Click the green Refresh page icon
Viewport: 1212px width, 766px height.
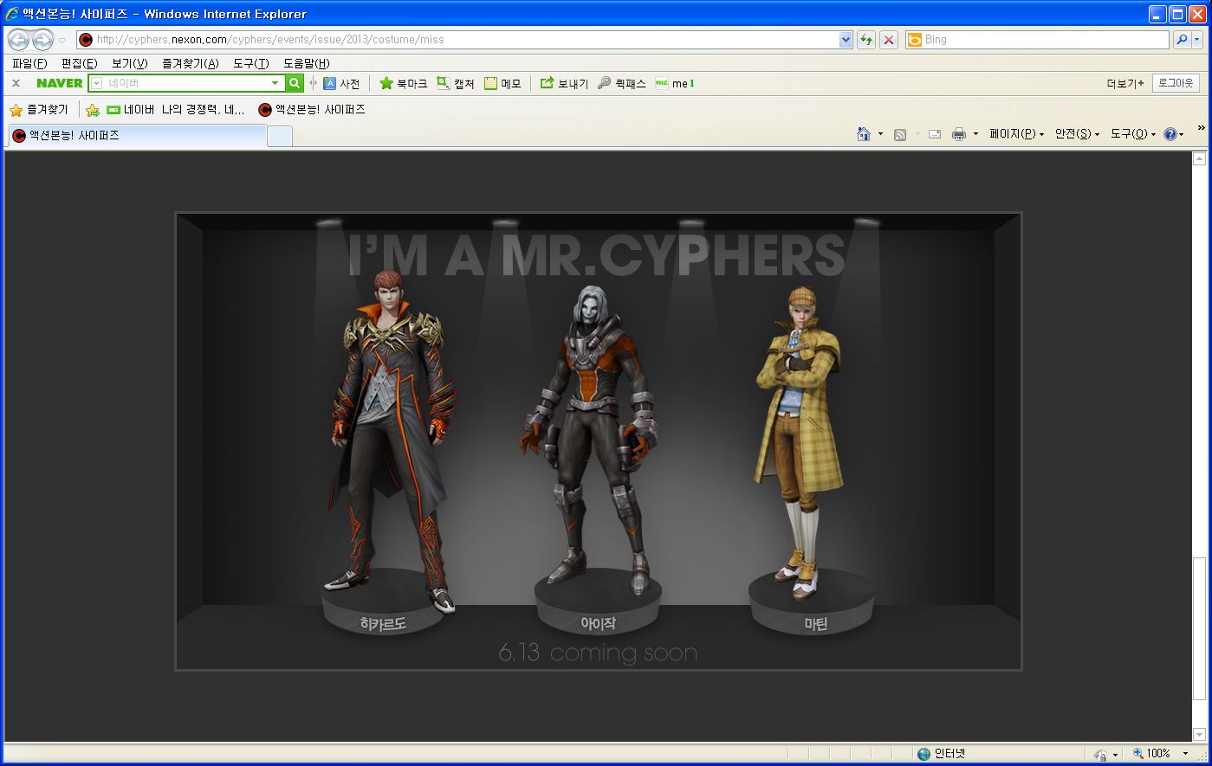tap(865, 40)
